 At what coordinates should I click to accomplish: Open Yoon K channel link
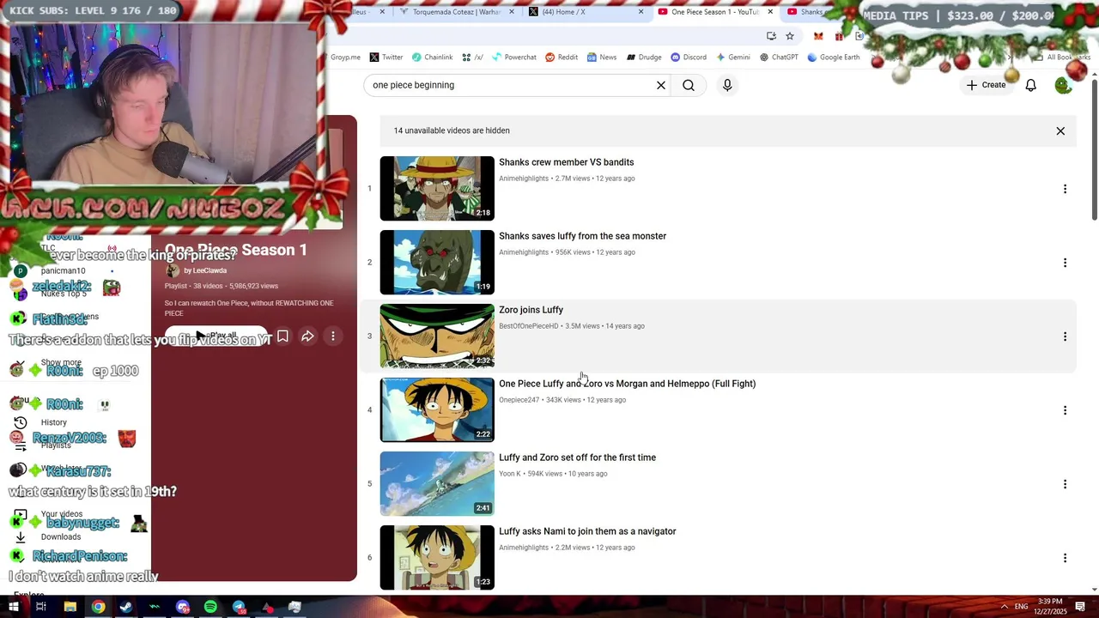[510, 474]
